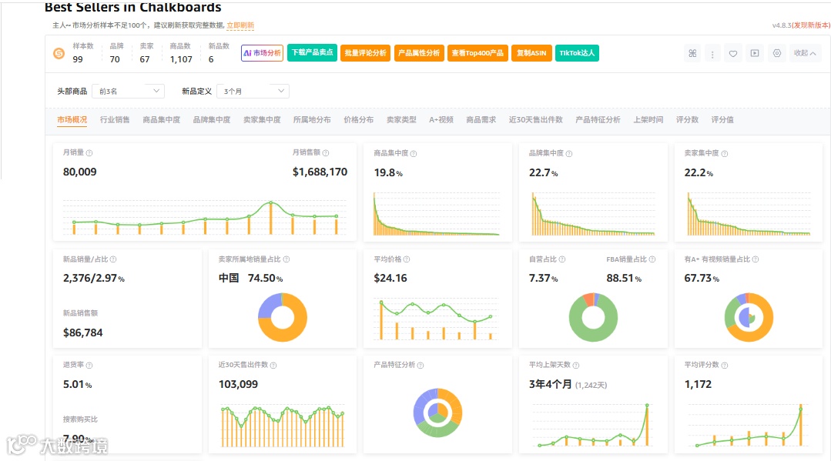Image resolution: width=831 pixels, height=461 pixels.
Task: Click the 批量评论分析 button
Action: click(x=366, y=53)
